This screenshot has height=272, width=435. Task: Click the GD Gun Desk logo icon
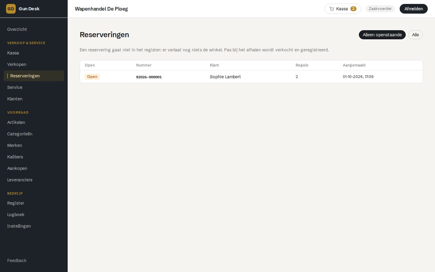(11, 9)
